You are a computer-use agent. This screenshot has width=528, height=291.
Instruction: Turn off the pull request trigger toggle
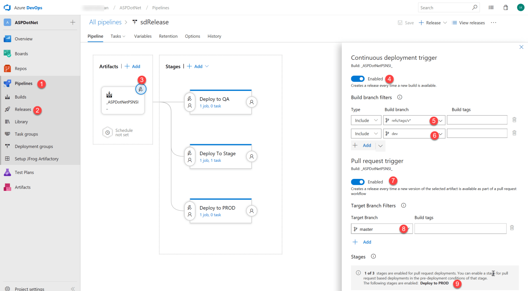tap(357, 182)
